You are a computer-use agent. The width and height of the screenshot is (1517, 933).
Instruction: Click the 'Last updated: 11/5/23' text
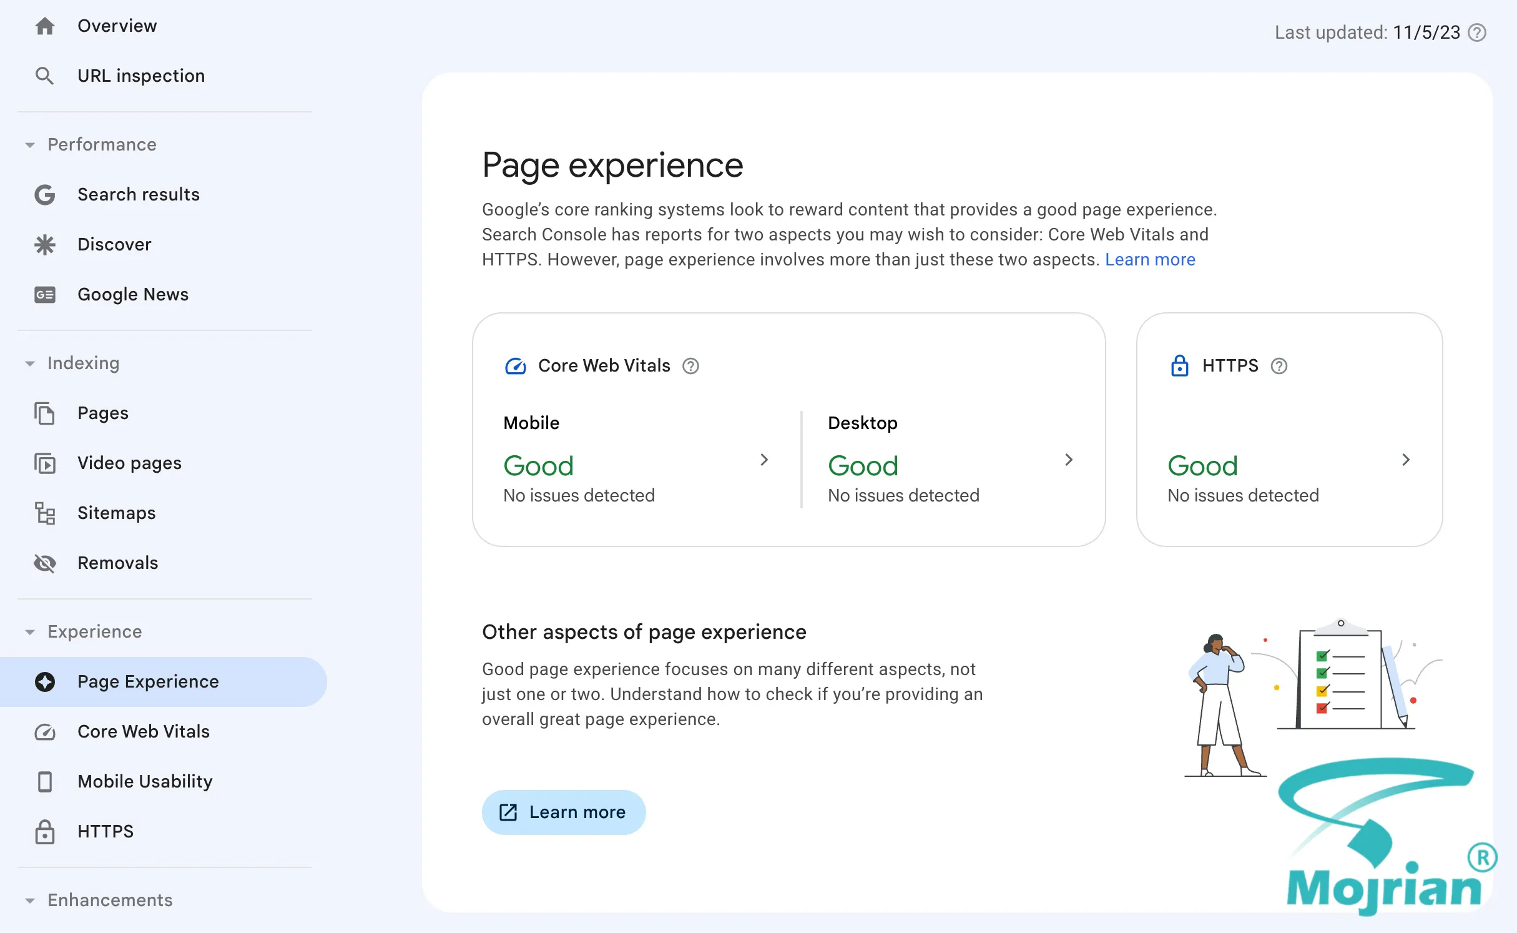(1367, 32)
